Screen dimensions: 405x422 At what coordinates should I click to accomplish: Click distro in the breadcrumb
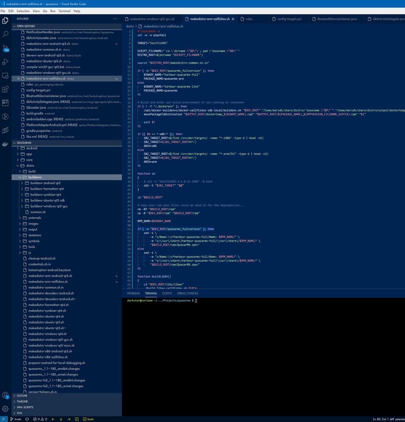[130, 26]
